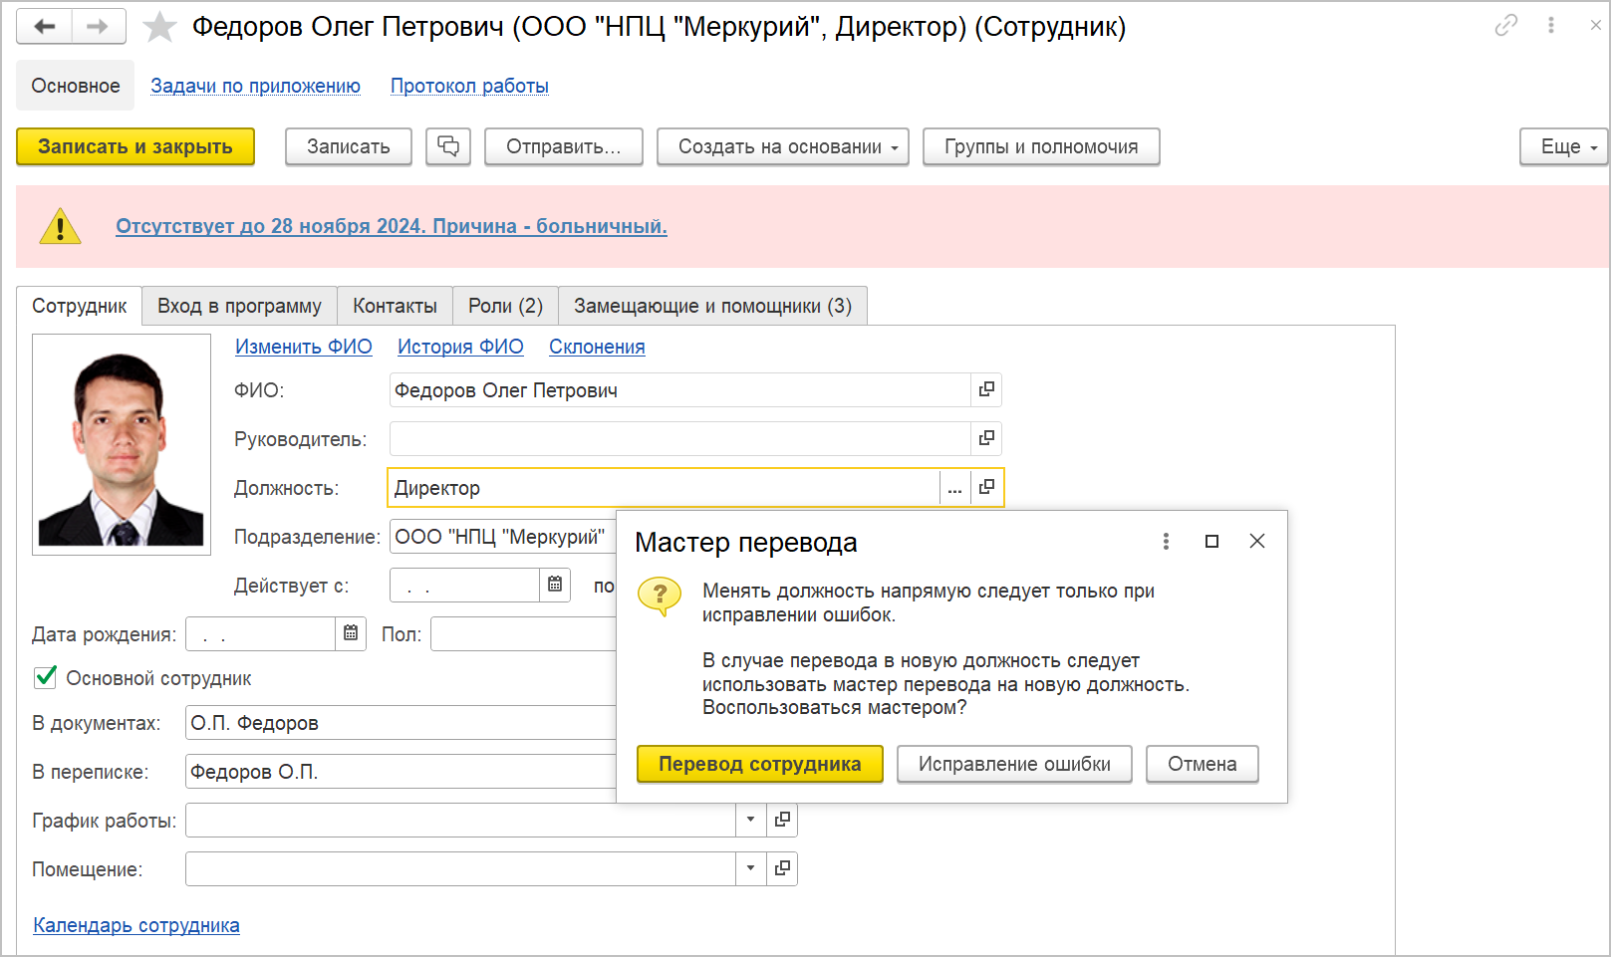The width and height of the screenshot is (1611, 957).
Task: Open Мастер перевода dialog options menu
Action: coord(1166,541)
